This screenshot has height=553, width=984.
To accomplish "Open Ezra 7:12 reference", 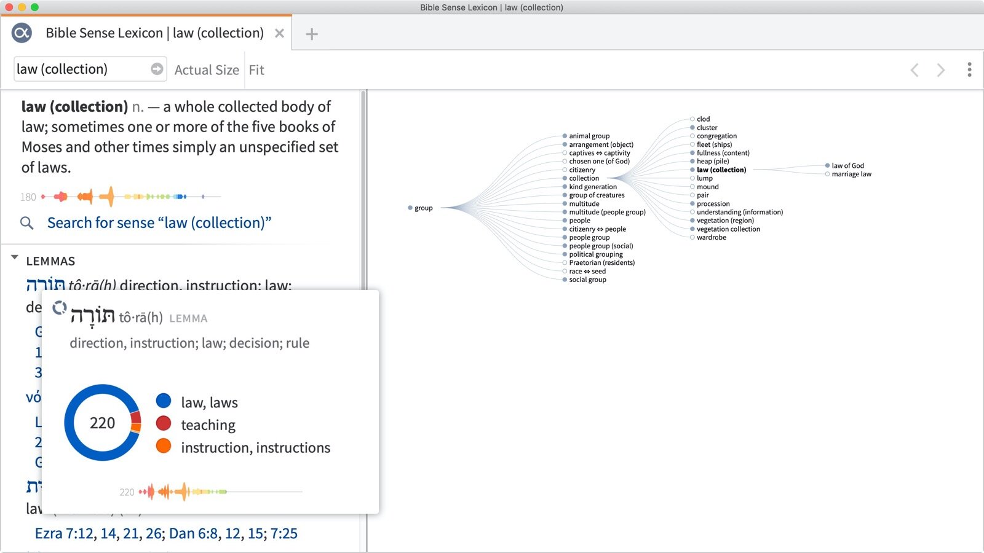I will [x=64, y=533].
